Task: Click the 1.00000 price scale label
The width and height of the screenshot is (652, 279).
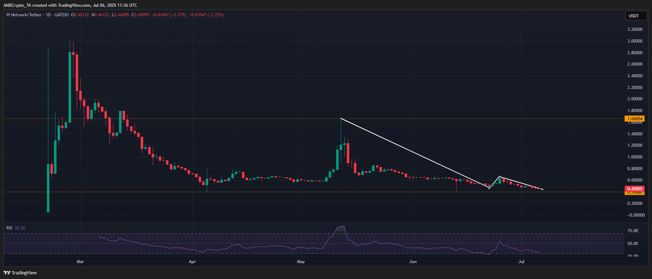Action: (x=635, y=157)
